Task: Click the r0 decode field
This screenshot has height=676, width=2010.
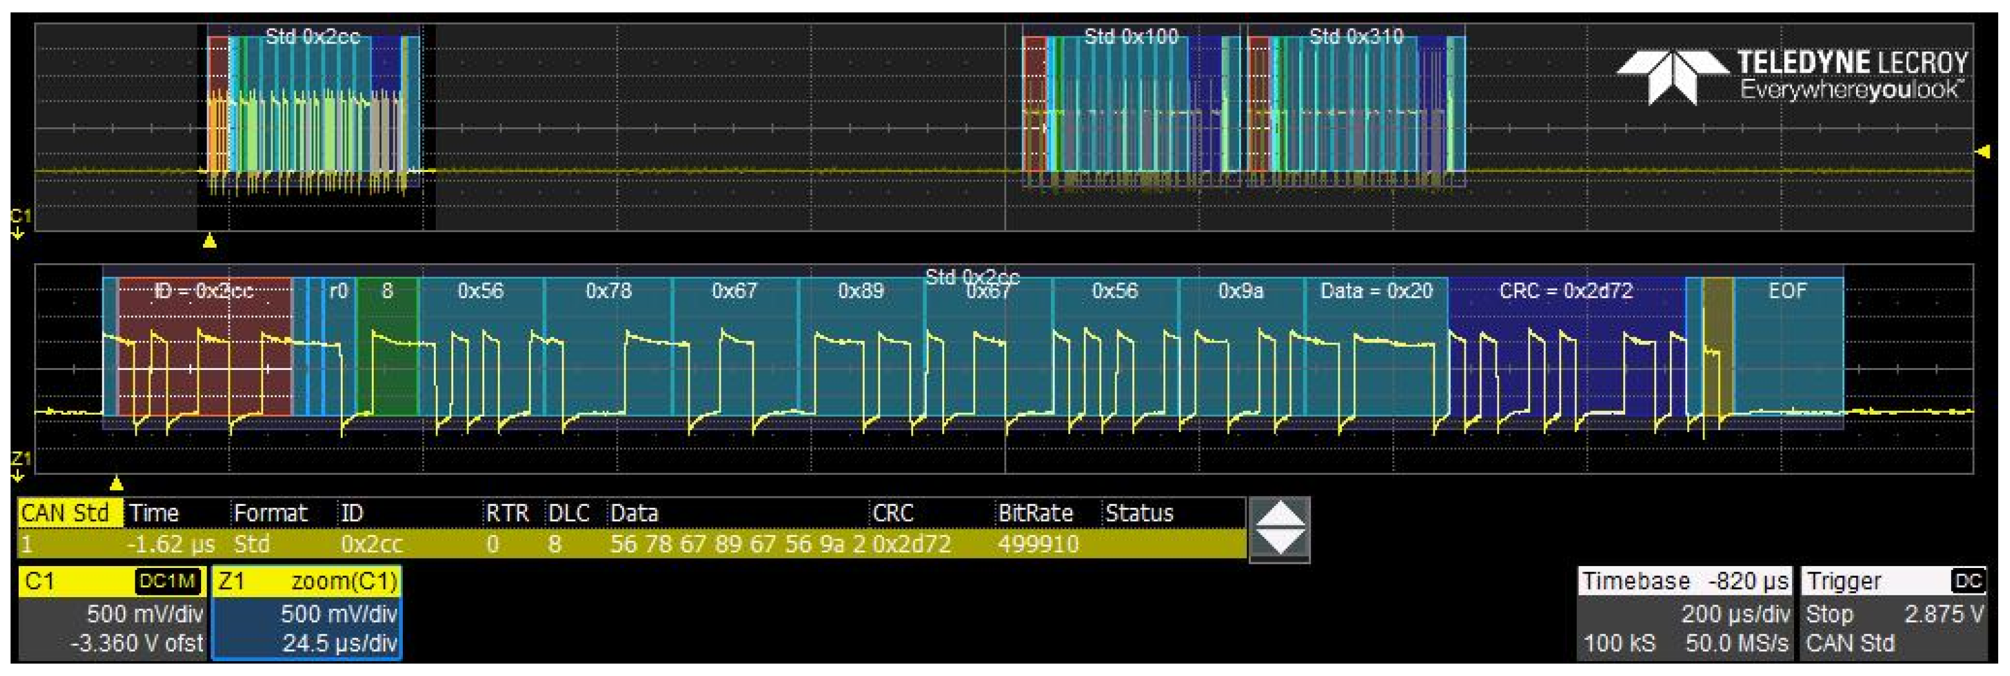Action: (339, 346)
